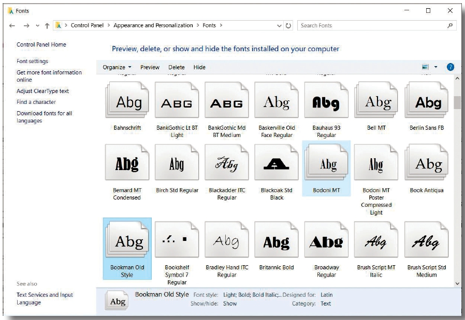Click the 'Latin' designed-for value
465x320 pixels.
click(x=327, y=295)
